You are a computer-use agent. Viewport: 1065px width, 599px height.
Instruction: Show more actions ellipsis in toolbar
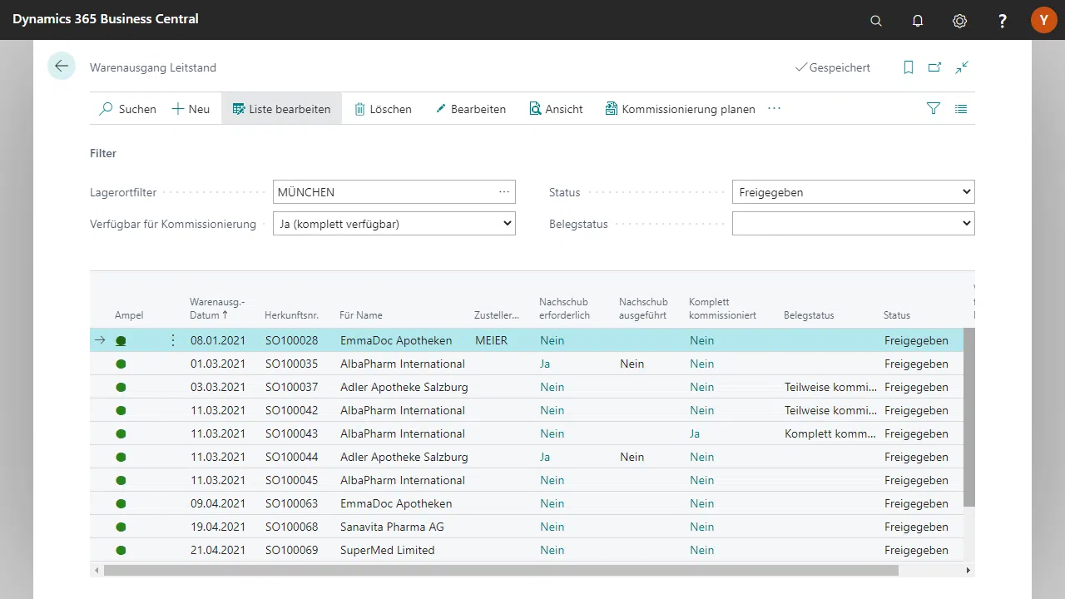775,109
